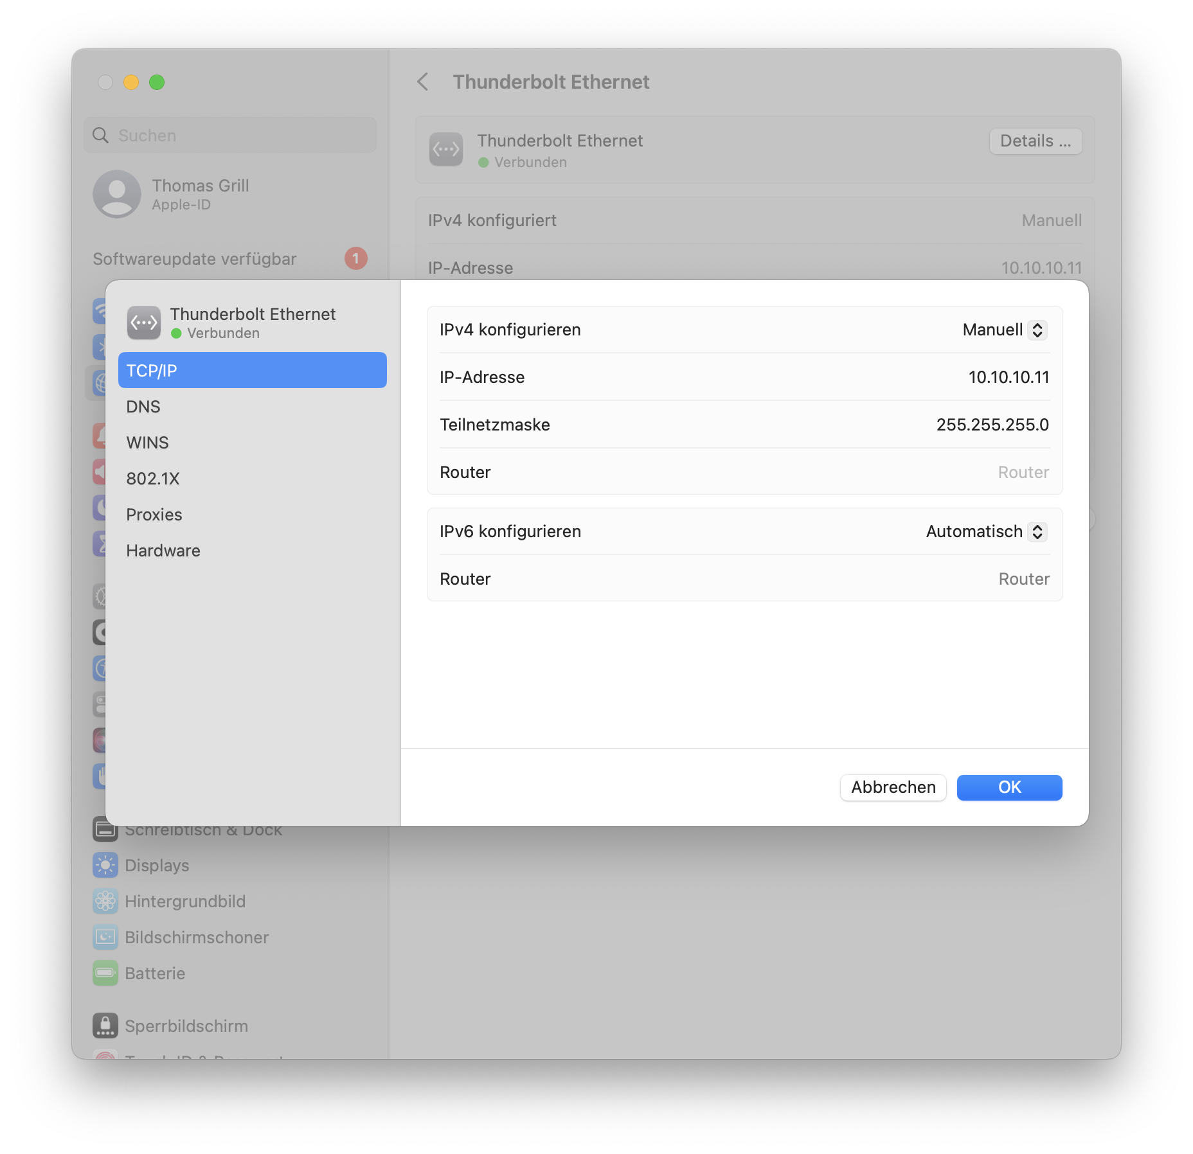Viewport: 1193px width, 1154px height.
Task: Open Bildschirmschoner settings via its icon
Action: click(106, 937)
